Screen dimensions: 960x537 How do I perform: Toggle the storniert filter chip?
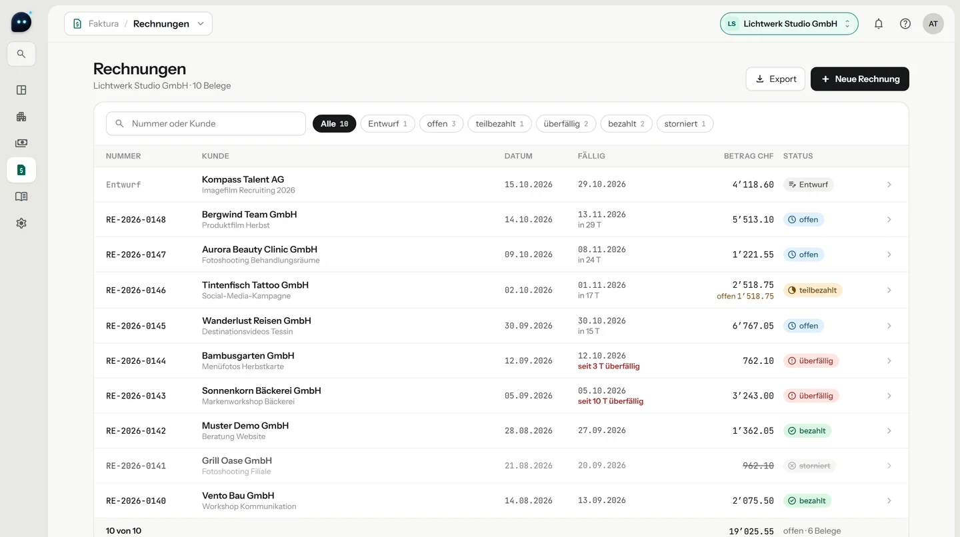685,124
